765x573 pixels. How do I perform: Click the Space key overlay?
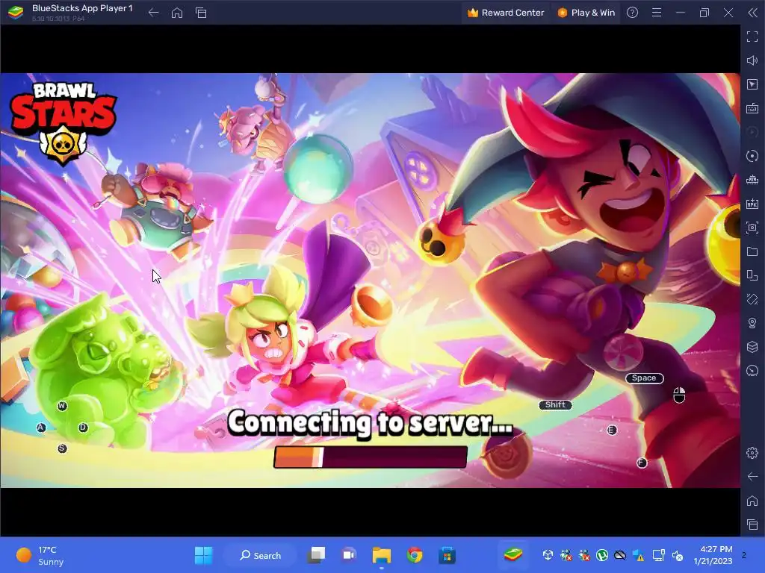click(x=644, y=378)
